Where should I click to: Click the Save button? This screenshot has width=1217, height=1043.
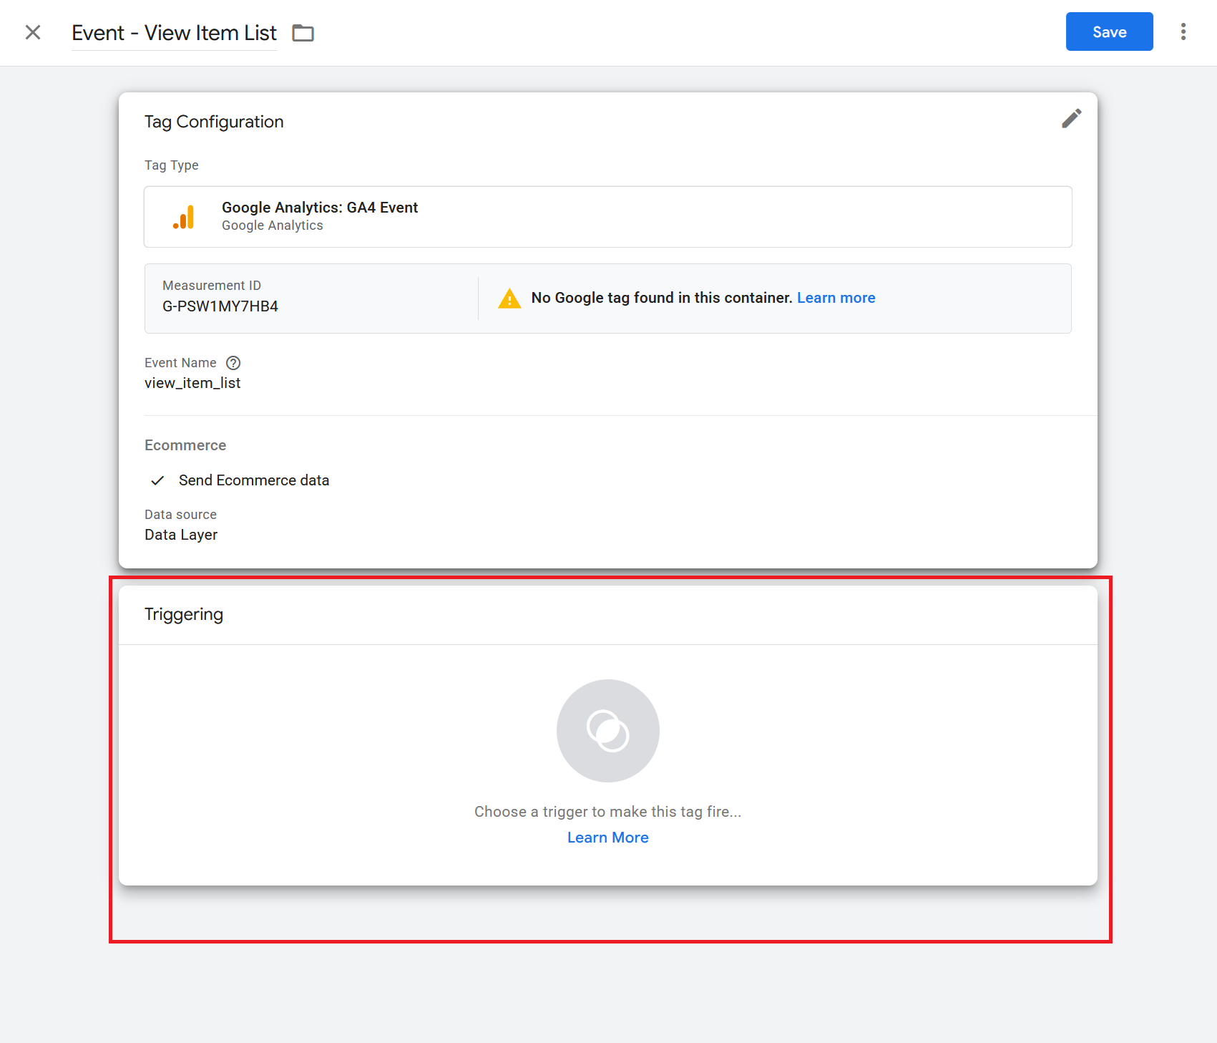1109,31
